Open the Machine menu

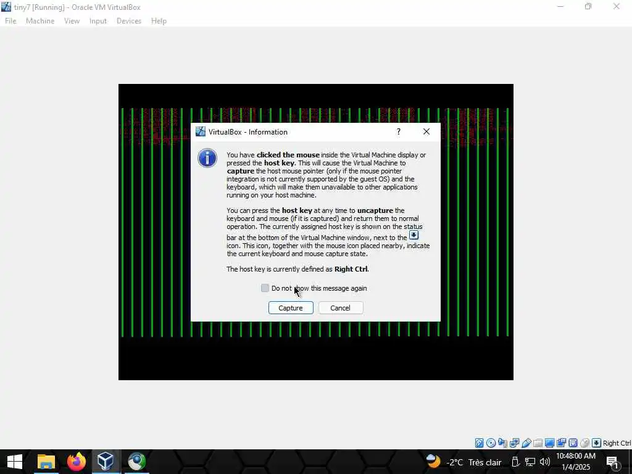click(x=40, y=21)
